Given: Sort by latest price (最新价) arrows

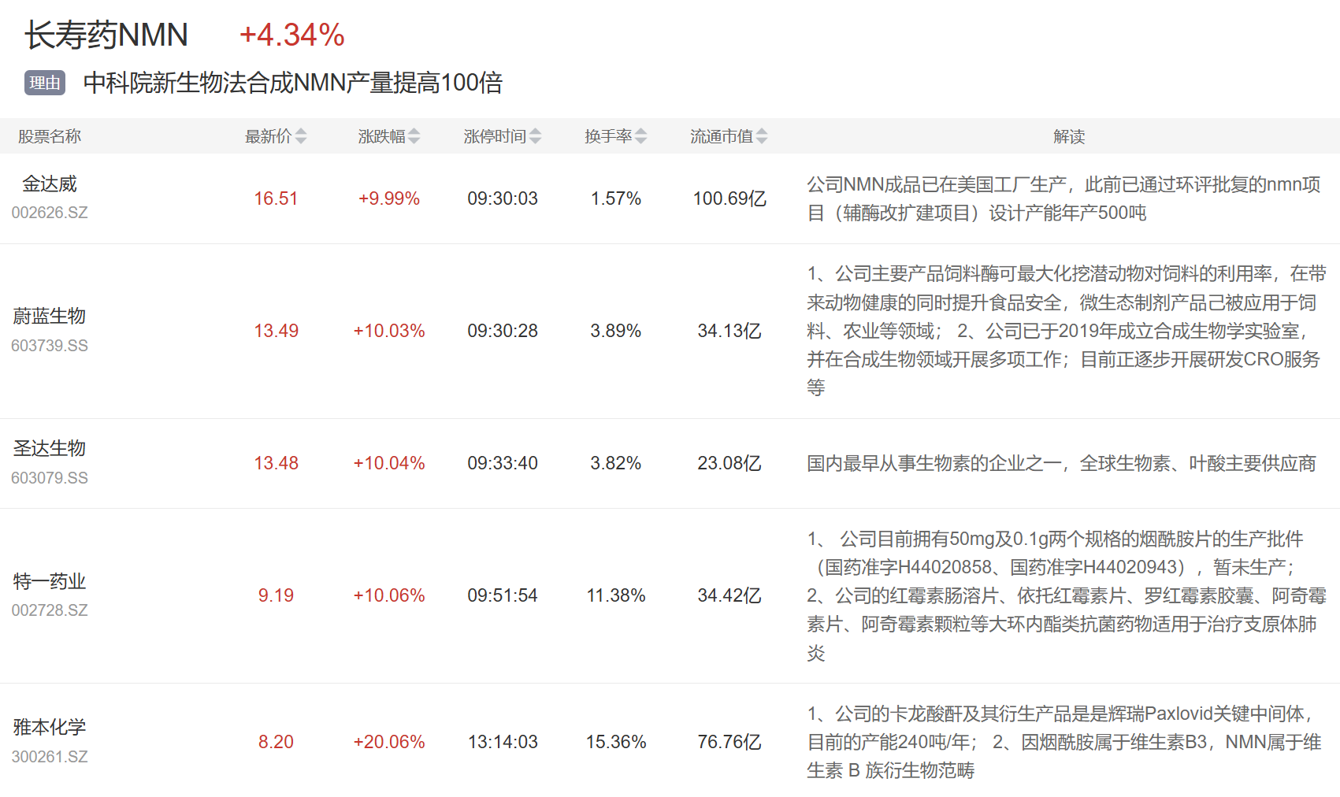Looking at the screenshot, I should point(301,136).
